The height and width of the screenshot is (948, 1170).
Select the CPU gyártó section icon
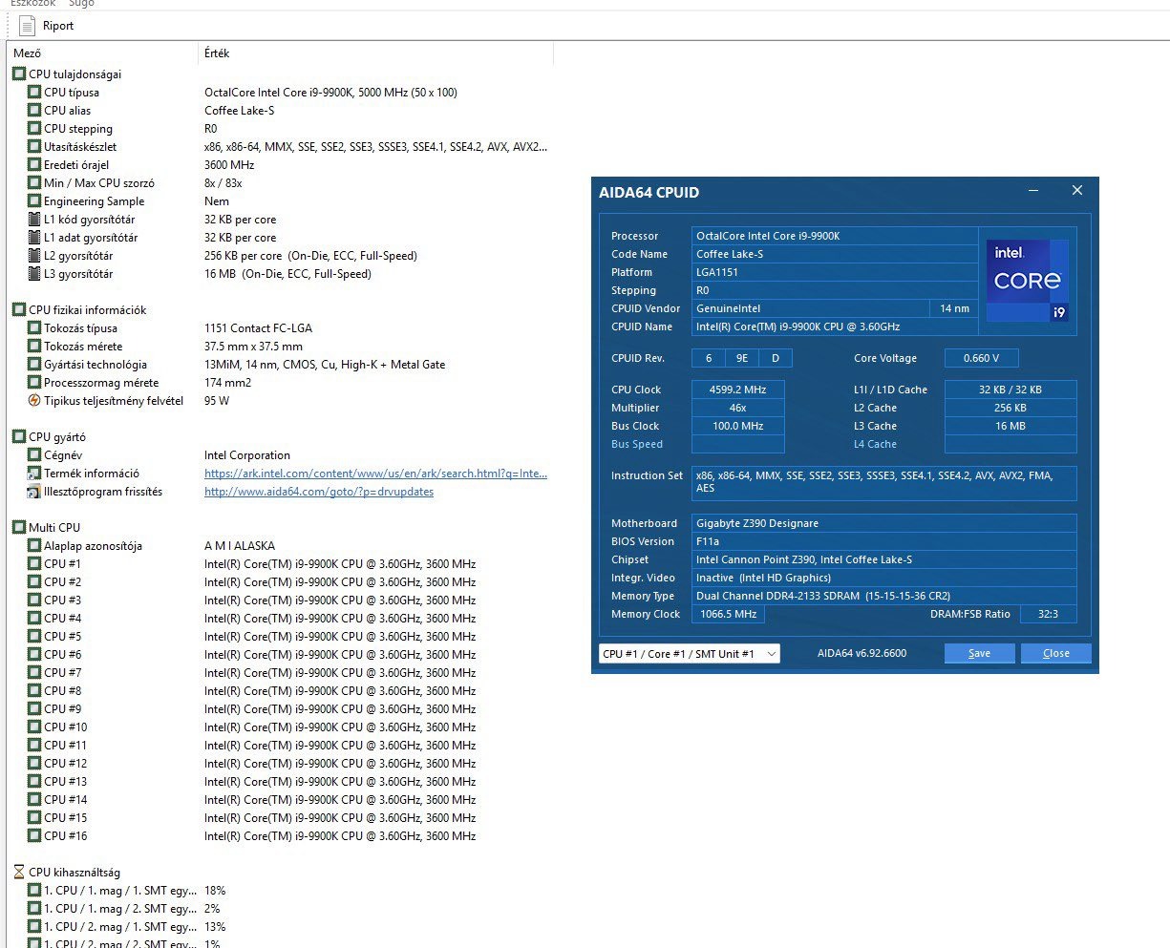click(19, 436)
